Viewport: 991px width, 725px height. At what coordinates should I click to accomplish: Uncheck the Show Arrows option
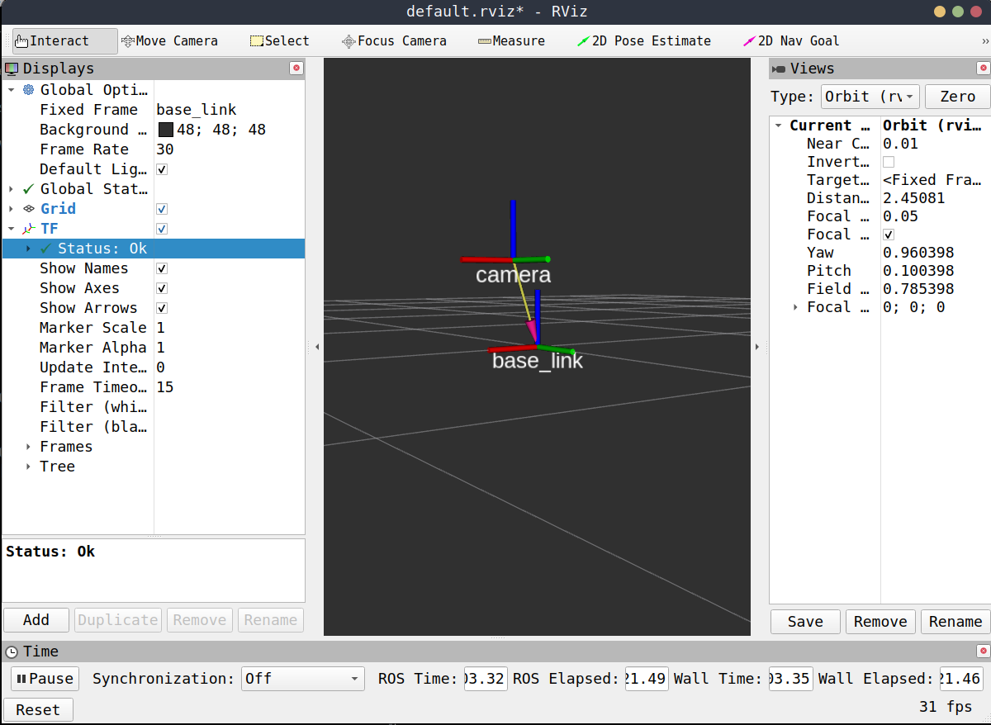tap(162, 308)
